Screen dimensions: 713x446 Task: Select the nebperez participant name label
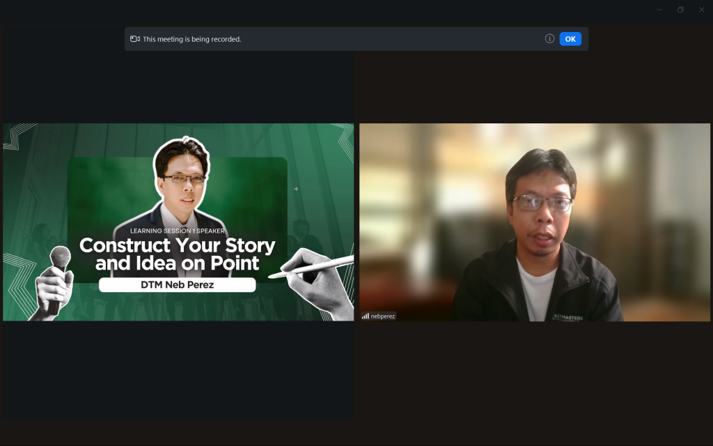click(382, 316)
